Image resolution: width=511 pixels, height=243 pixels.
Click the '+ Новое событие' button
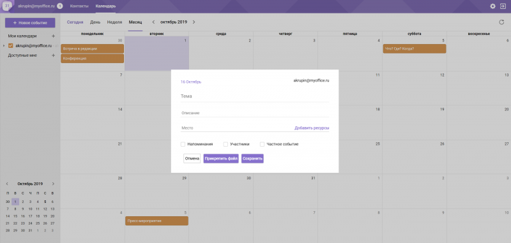pyautogui.click(x=30, y=23)
